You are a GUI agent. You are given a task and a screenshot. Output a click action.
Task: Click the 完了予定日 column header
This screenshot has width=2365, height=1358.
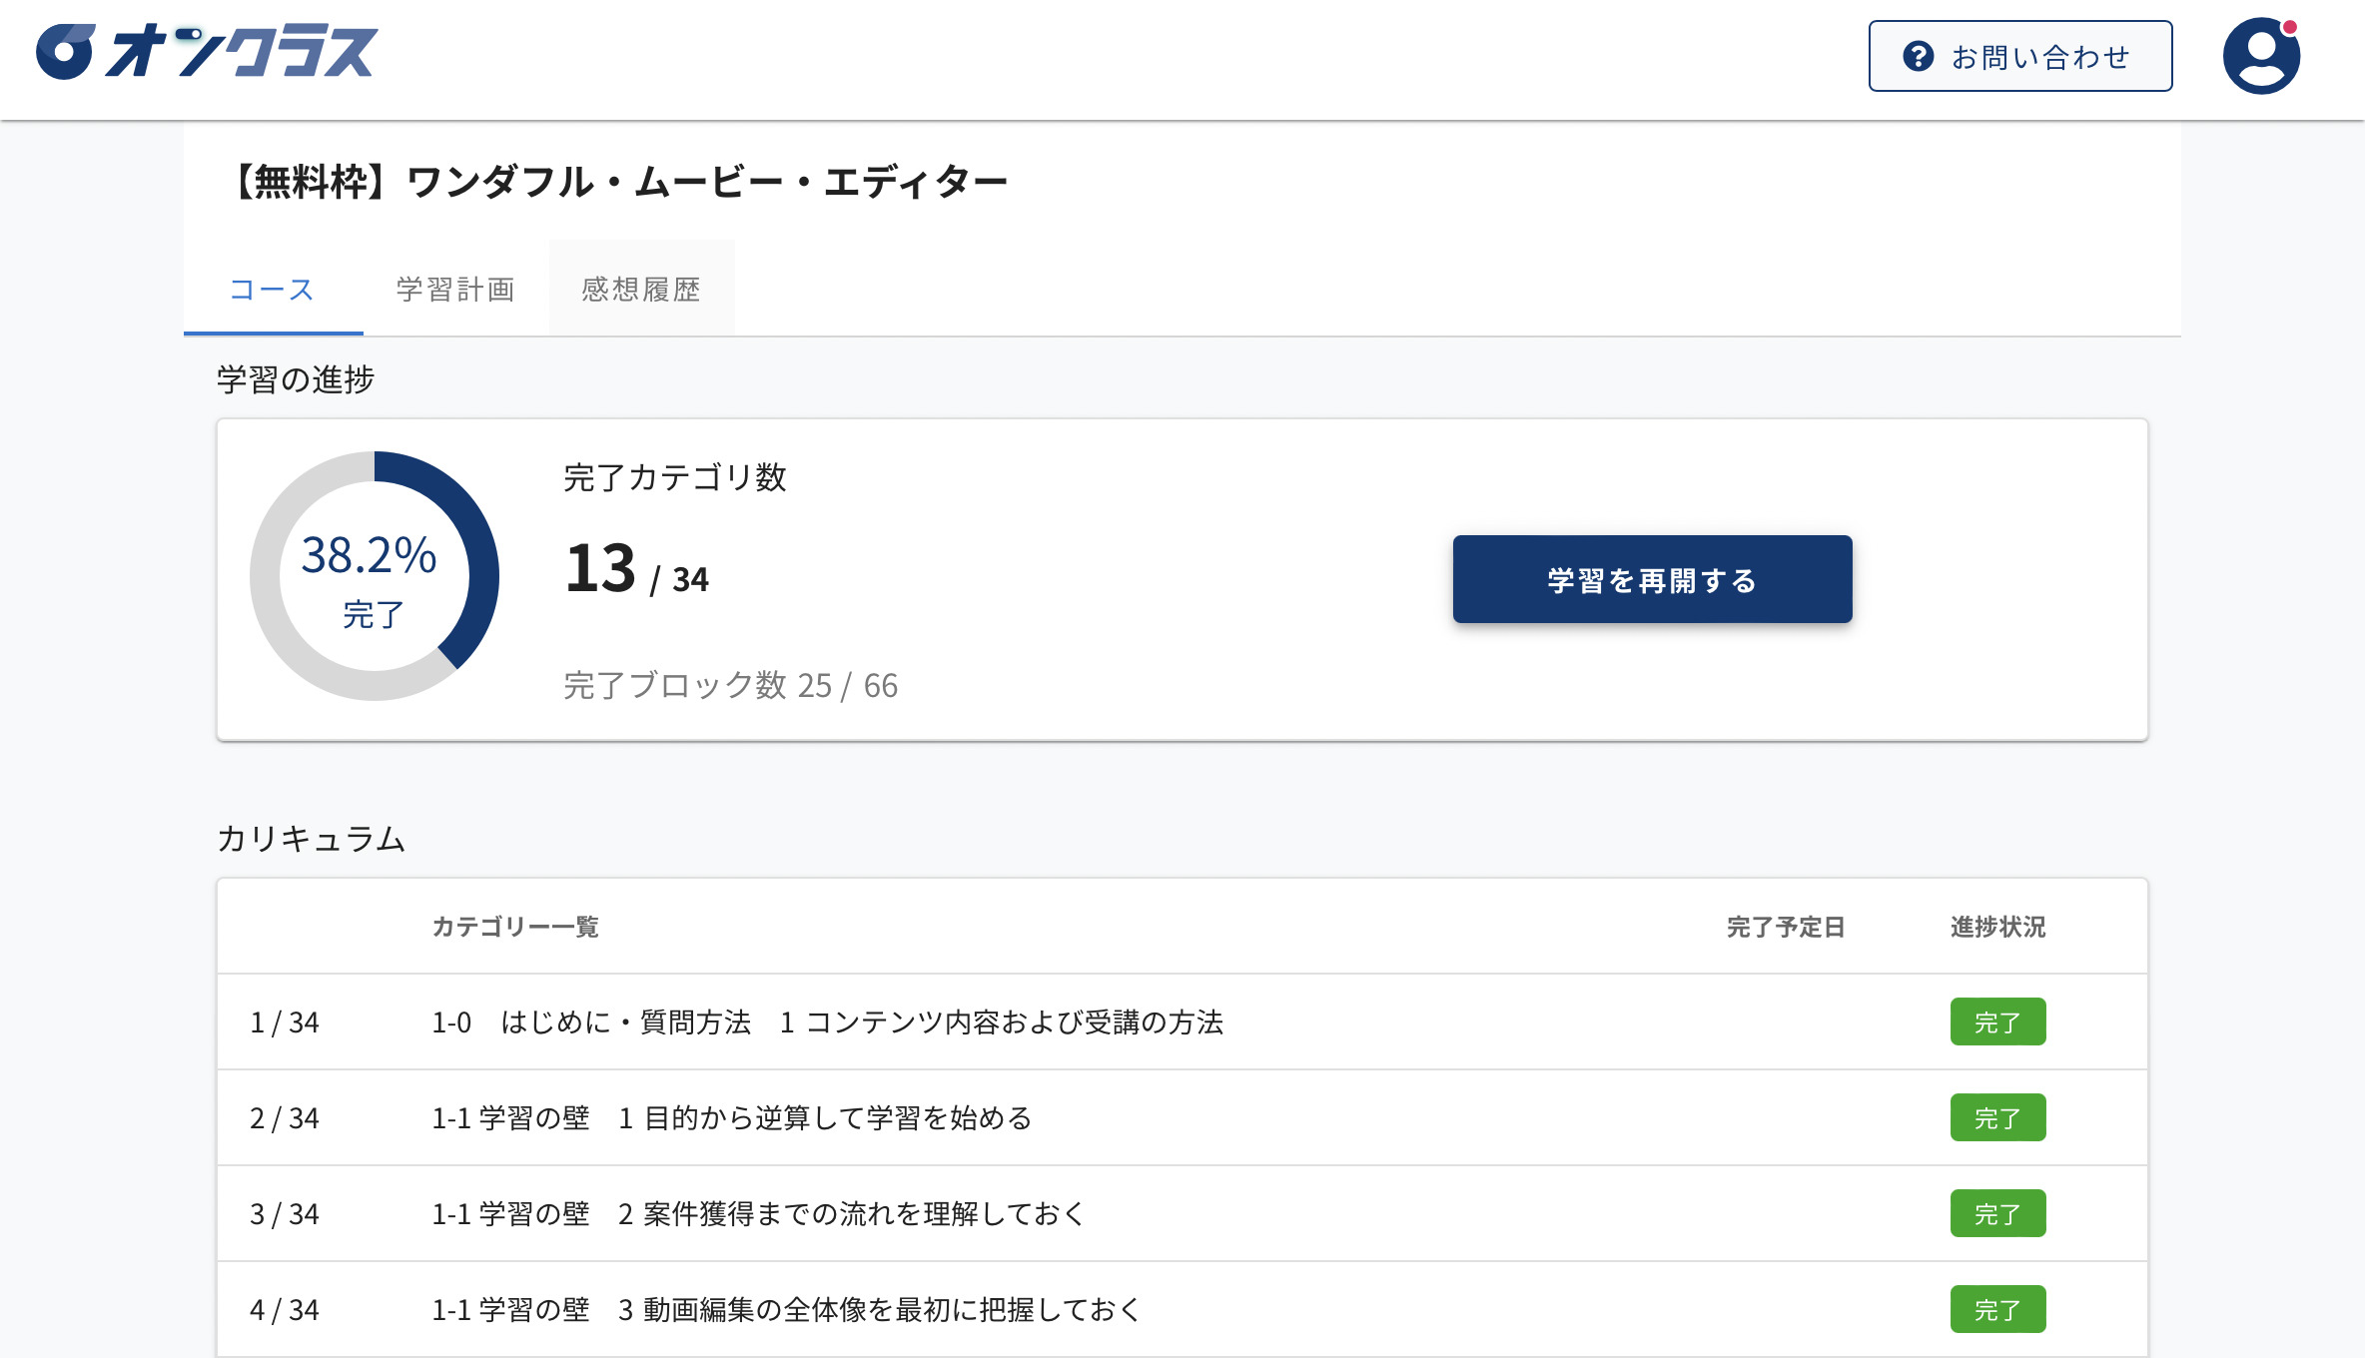[x=1786, y=927]
